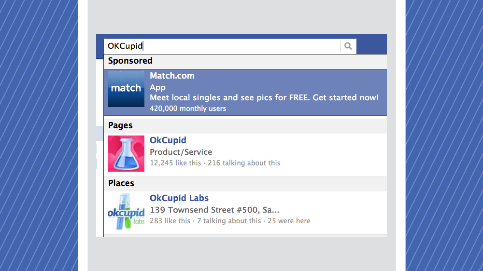
Task: Click the OkCupid Labs logo image
Action: [x=126, y=212]
